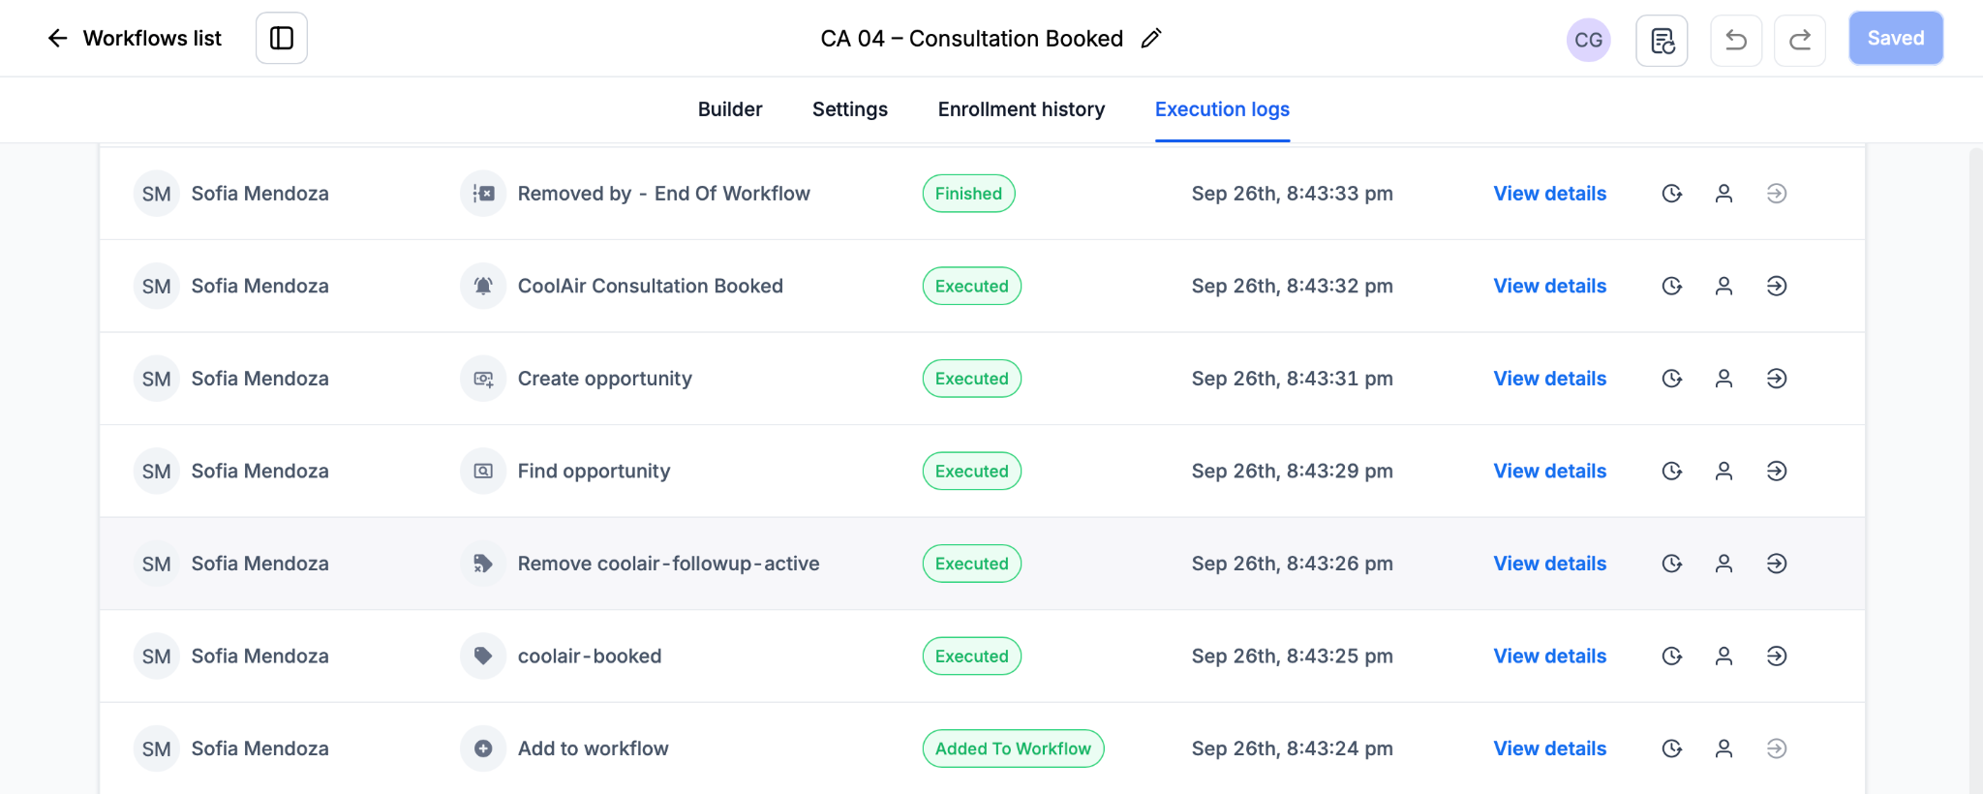Click the tag icon beside coolair-booked
Image resolution: width=1983 pixels, height=794 pixels.
483,656
